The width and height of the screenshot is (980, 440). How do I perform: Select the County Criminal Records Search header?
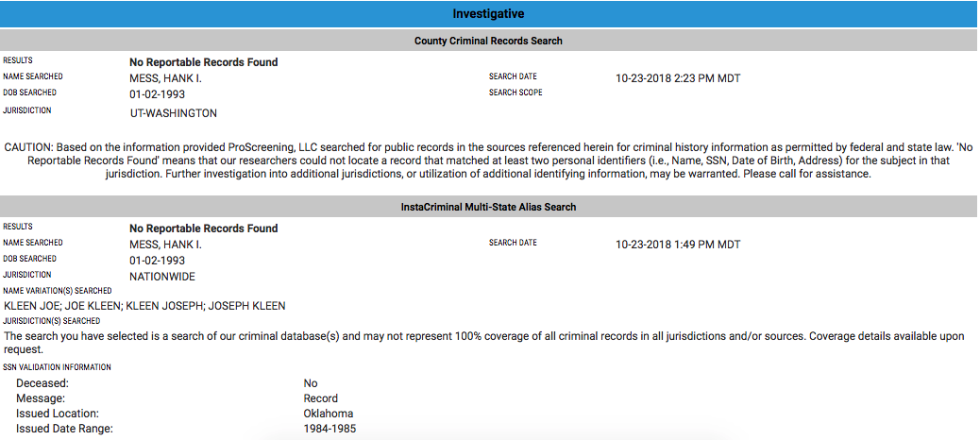click(489, 41)
